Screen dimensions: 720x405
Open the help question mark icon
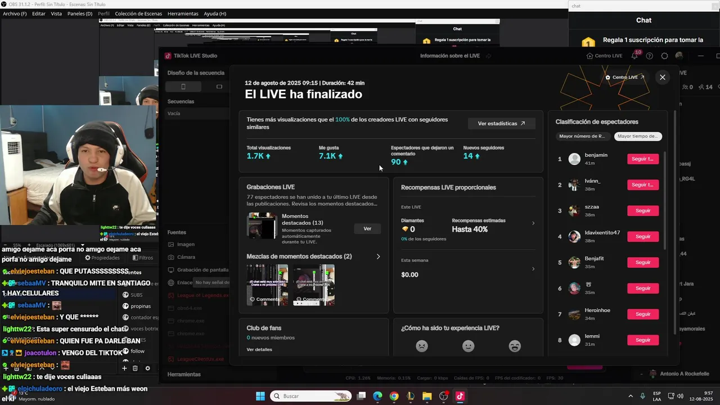650,56
